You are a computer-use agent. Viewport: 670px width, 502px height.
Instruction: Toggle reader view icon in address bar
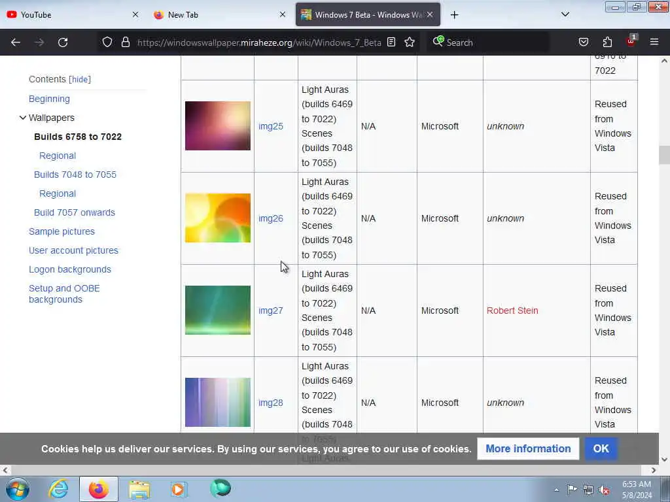click(x=391, y=42)
